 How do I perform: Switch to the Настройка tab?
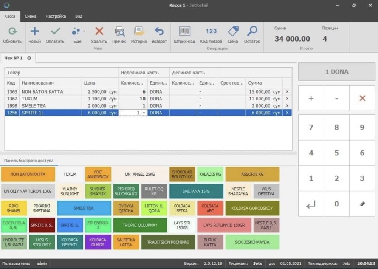point(56,16)
